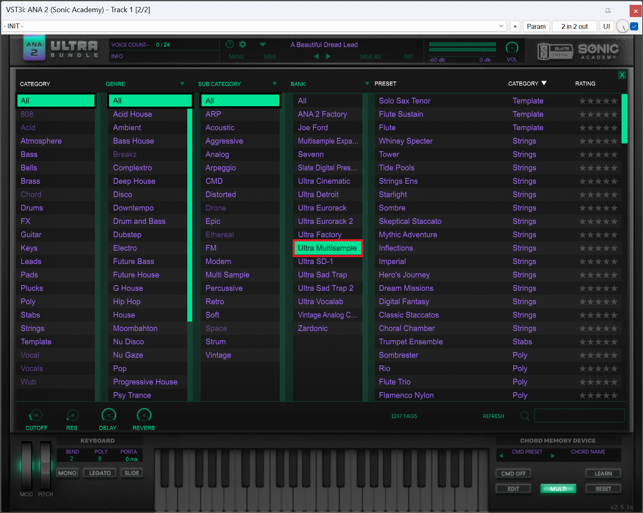This screenshot has height=513, width=643.
Task: Adjust the DELAY knob
Action: [108, 415]
